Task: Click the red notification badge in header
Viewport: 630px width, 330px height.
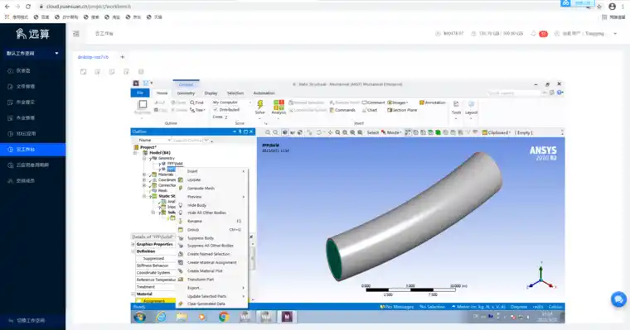Action: tap(543, 34)
